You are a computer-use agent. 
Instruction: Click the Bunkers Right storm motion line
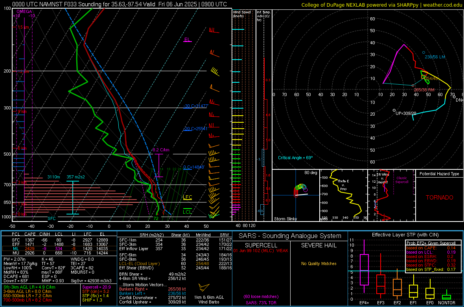pos(153,289)
